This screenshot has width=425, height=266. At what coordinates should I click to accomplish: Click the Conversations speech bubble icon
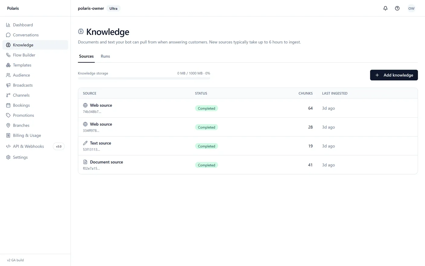coord(8,35)
